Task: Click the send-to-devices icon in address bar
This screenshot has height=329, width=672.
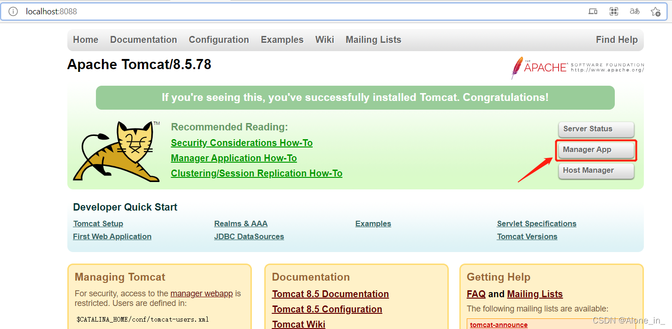Action: (593, 12)
